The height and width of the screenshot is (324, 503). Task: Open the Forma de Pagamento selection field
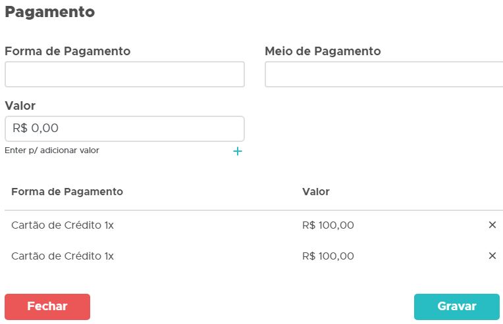(x=124, y=74)
